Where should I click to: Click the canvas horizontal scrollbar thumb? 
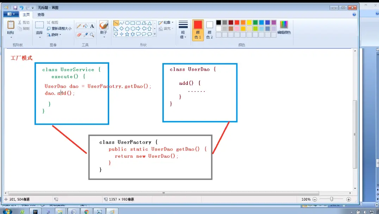click(x=164, y=193)
